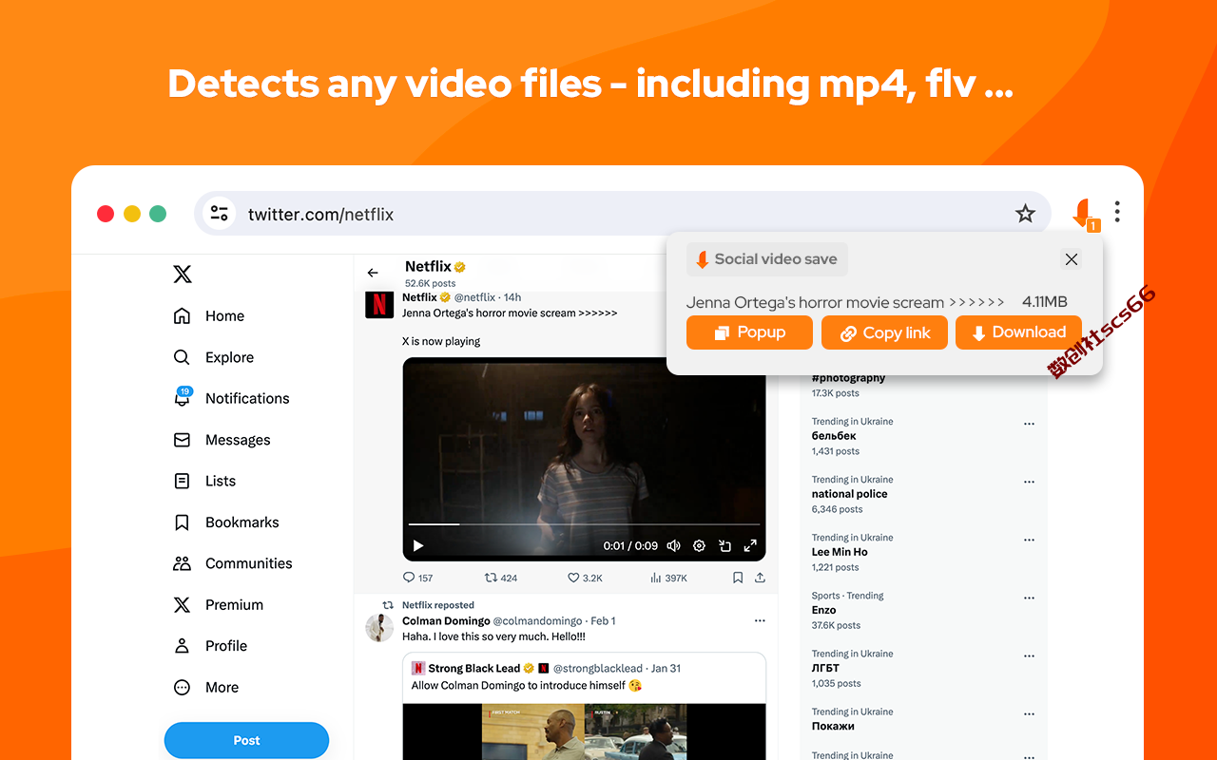Open video settings gear icon
1217x760 pixels.
pos(699,545)
